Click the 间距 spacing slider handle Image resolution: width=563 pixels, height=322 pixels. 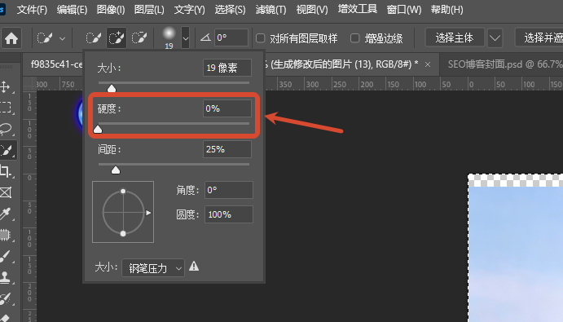pos(115,170)
